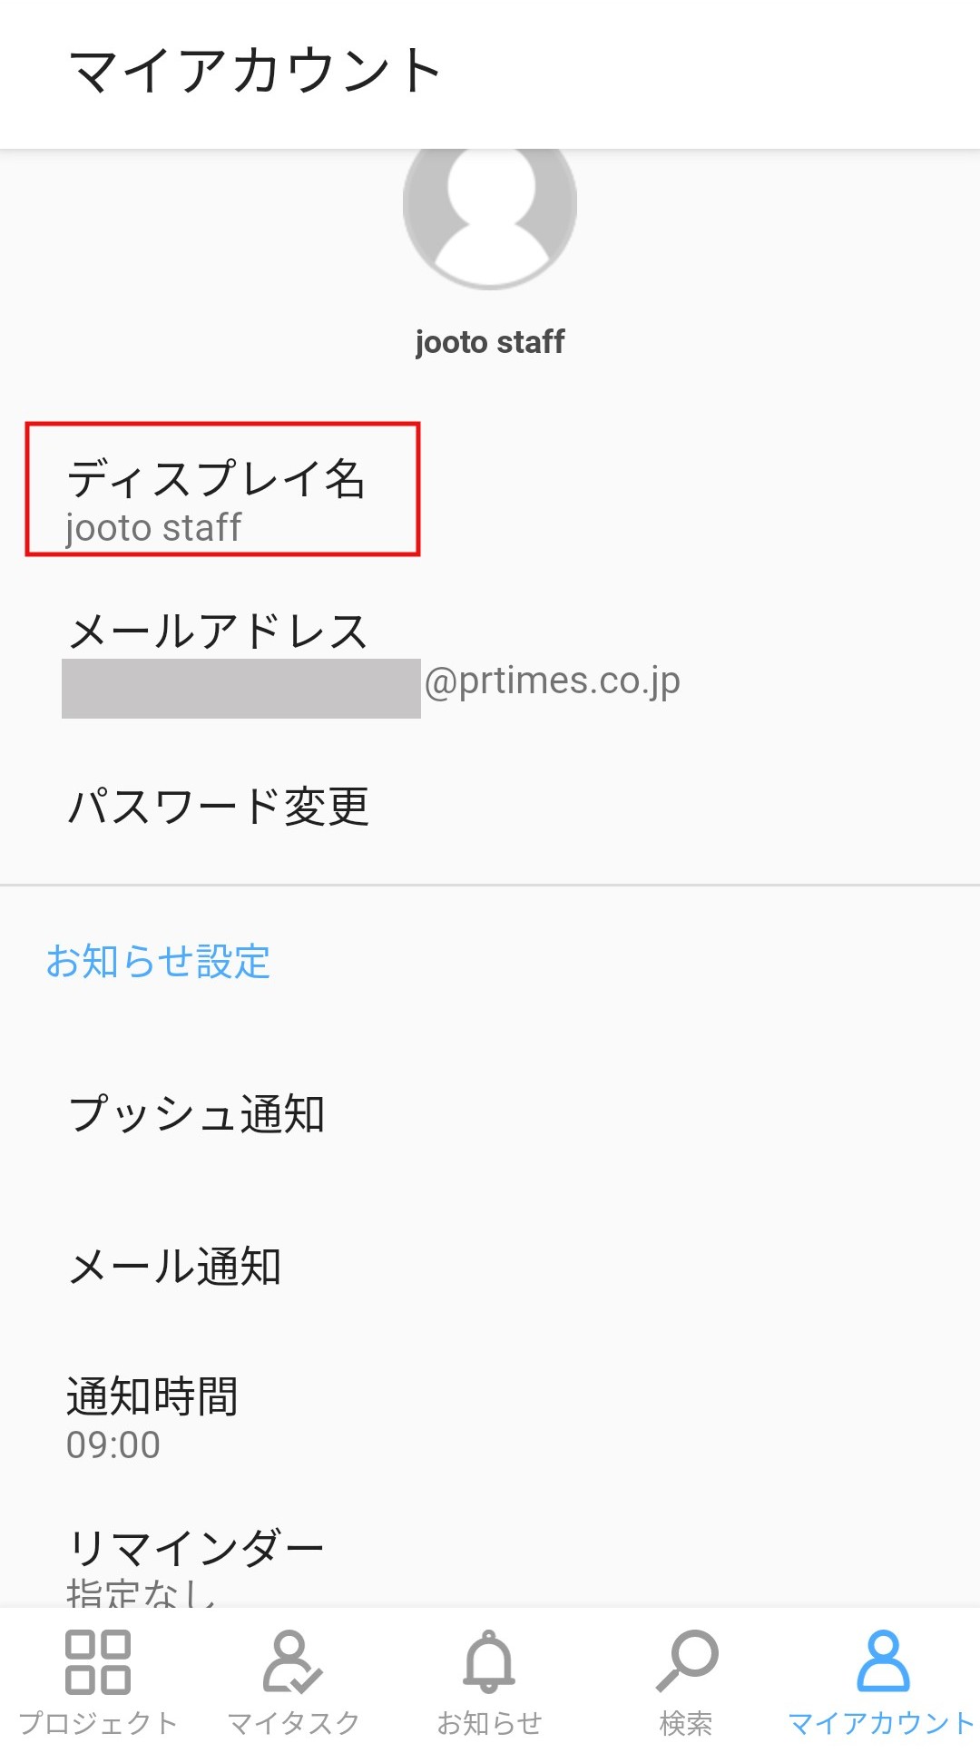The height and width of the screenshot is (1753, 980).
Task: Open プッシュ通知 settings
Action: click(490, 1113)
